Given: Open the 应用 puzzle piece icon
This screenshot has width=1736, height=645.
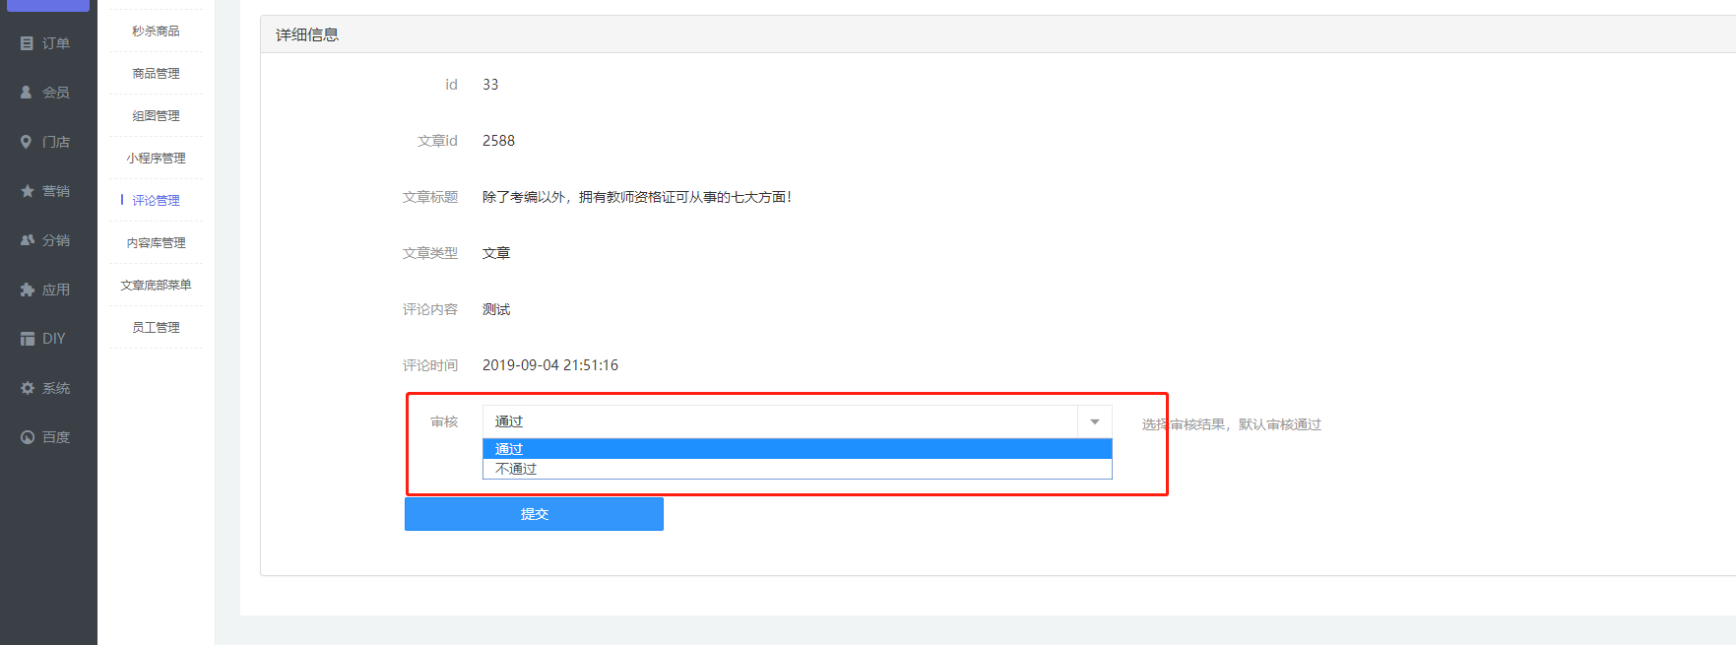Looking at the screenshot, I should [x=28, y=290].
